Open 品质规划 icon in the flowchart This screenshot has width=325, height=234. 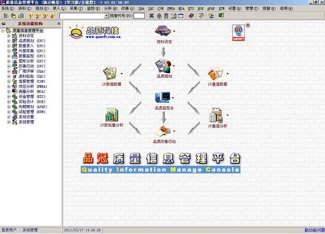click(163, 66)
